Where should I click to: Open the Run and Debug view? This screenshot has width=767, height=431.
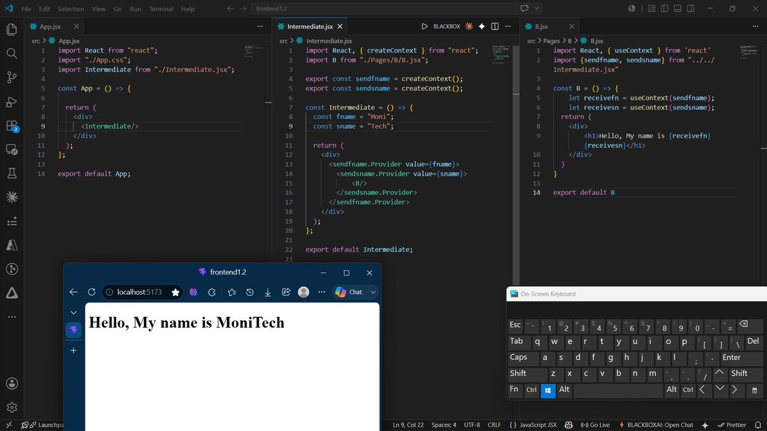click(12, 102)
